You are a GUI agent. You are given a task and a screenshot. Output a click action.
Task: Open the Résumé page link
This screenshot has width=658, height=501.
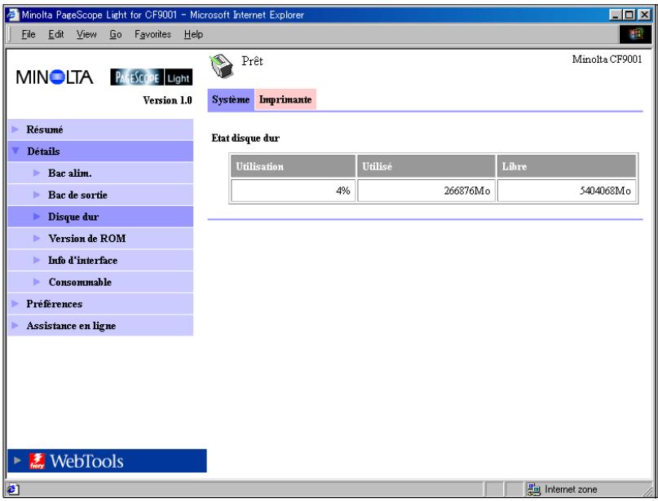point(45,130)
